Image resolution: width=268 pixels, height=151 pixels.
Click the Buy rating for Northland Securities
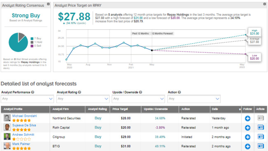tap(98, 118)
